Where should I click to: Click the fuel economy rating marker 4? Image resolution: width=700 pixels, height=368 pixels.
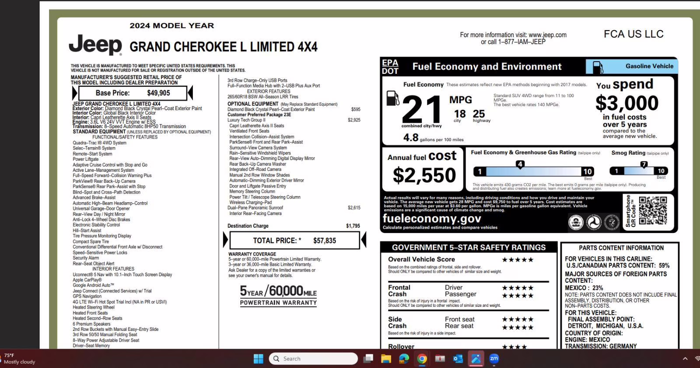pyautogui.click(x=520, y=165)
